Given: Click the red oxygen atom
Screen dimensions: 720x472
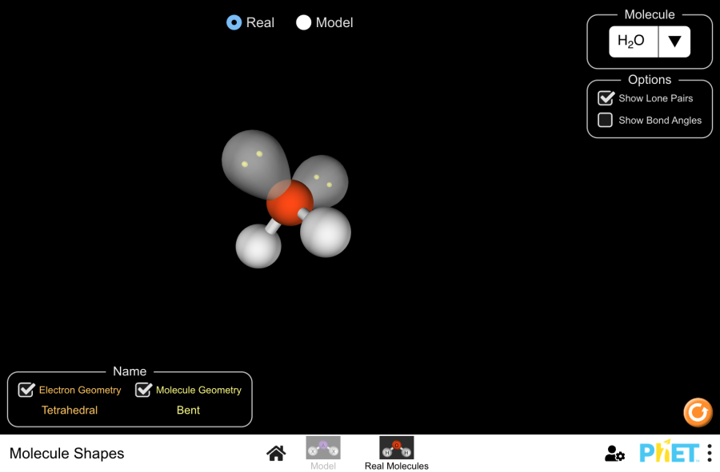Looking at the screenshot, I should point(288,203).
